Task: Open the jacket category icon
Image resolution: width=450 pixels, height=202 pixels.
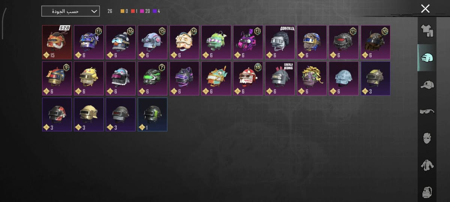Action: click(427, 165)
